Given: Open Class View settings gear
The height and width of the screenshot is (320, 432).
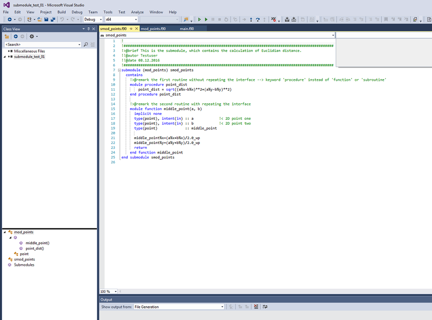Looking at the screenshot, I should click(x=32, y=36).
